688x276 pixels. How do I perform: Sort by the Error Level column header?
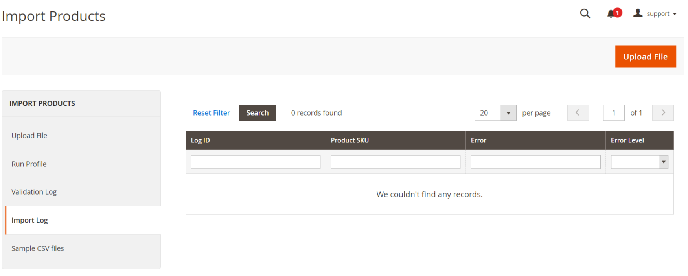point(640,140)
